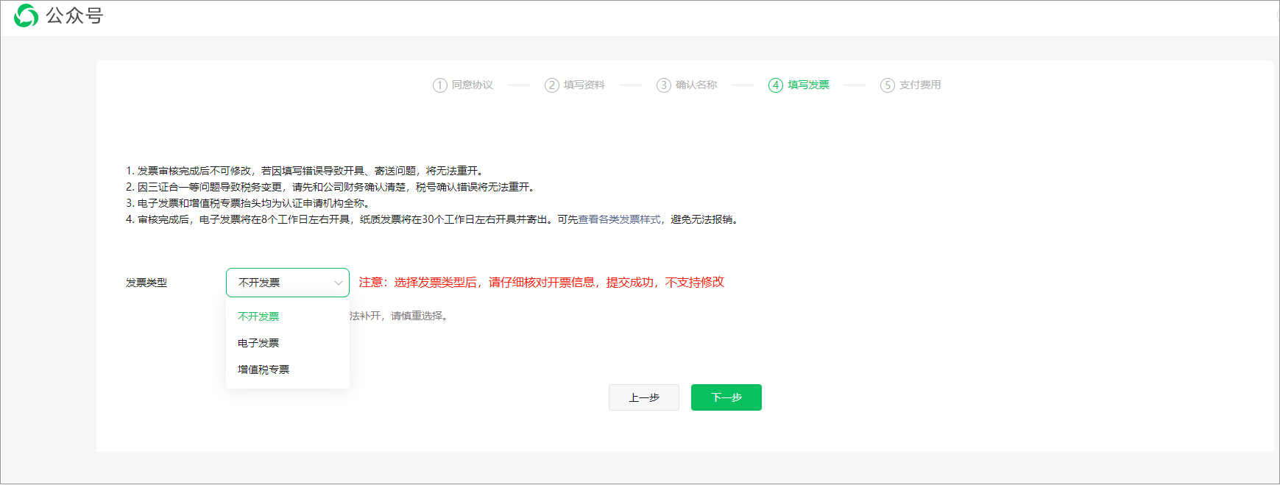Image resolution: width=1280 pixels, height=485 pixels.
Task: Click the step 1 circle number icon
Action: (440, 85)
